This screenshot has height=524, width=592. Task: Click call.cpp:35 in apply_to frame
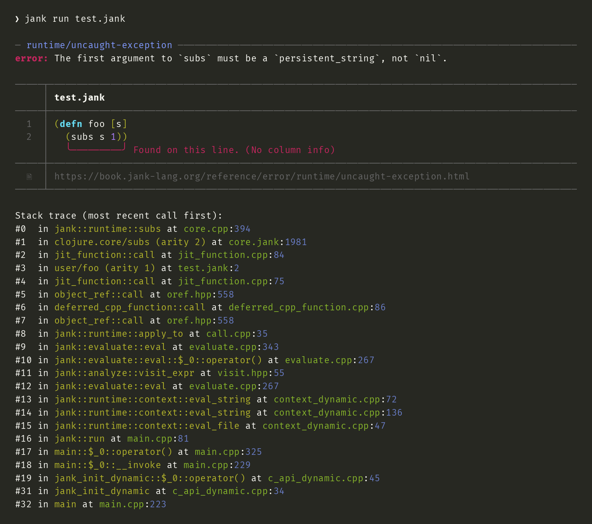point(237,334)
